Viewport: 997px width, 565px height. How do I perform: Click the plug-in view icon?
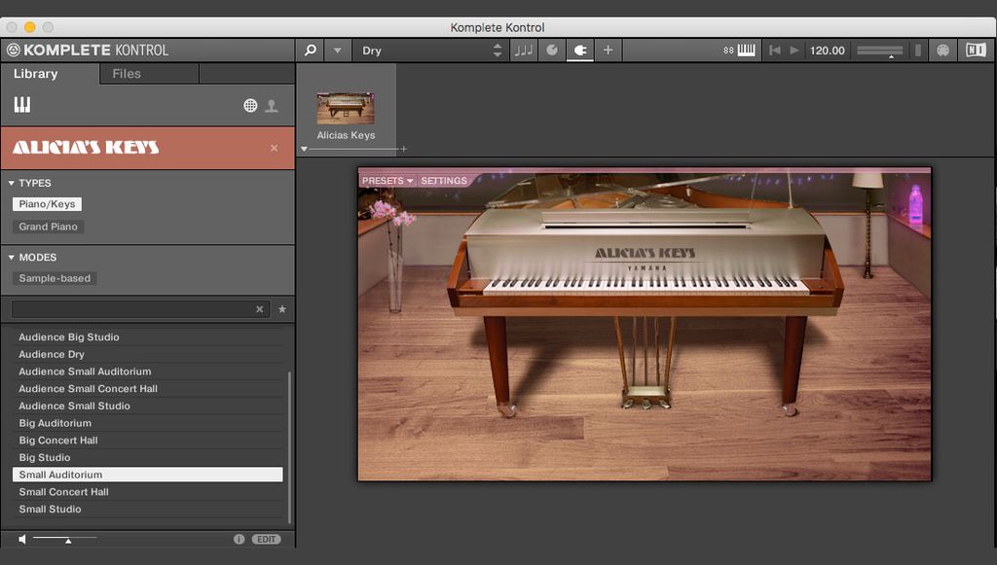579,51
